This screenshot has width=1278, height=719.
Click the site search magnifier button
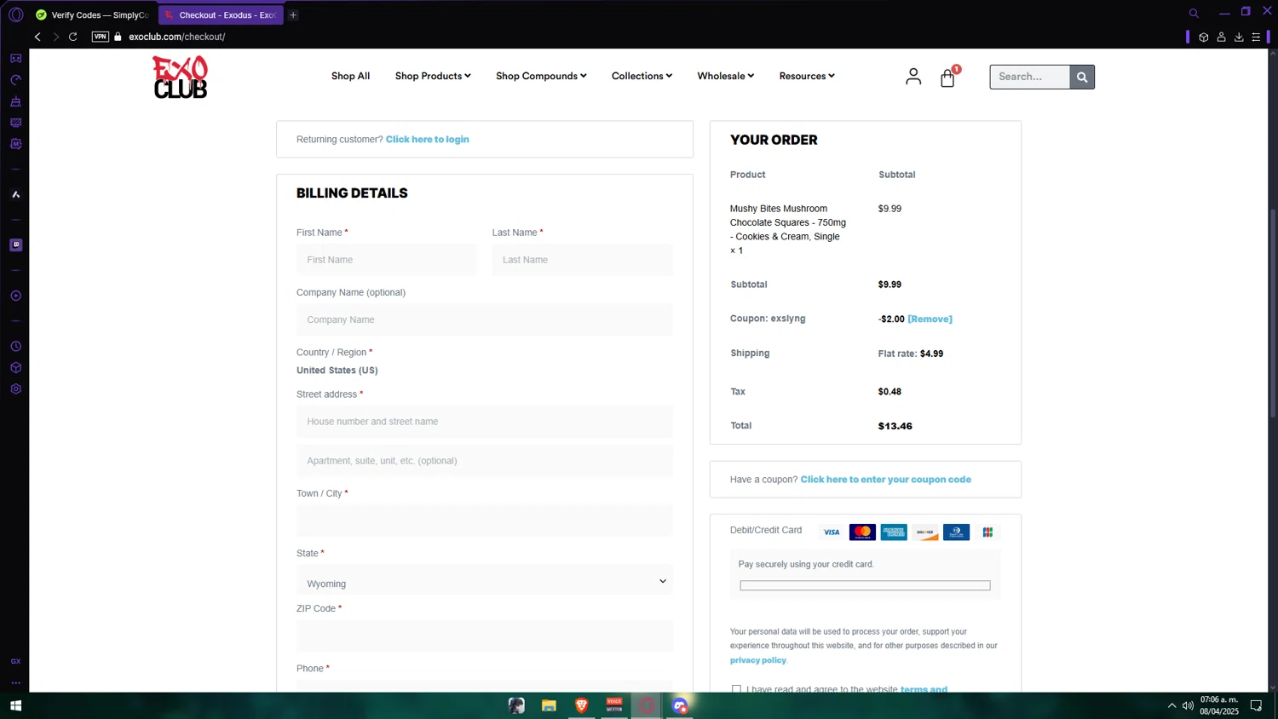[x=1082, y=77]
